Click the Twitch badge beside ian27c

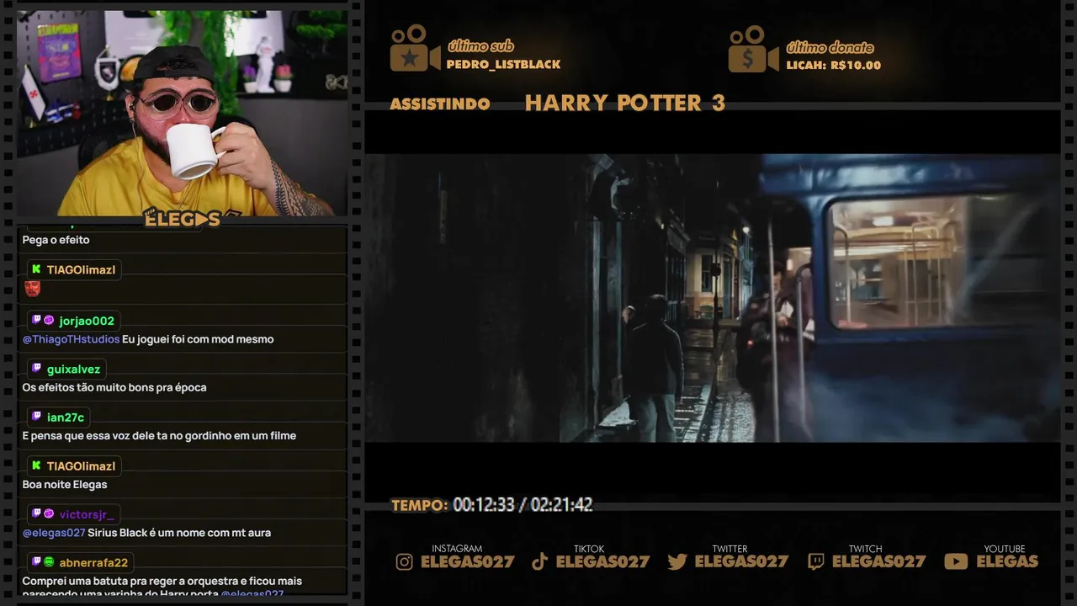(x=36, y=417)
